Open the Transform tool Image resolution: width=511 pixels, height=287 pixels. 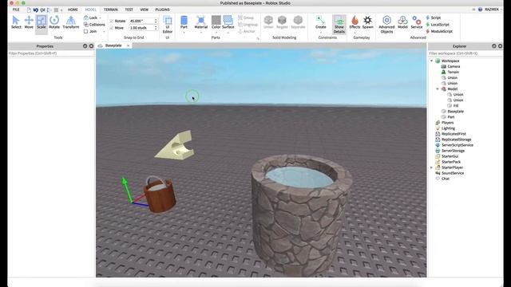coord(71,22)
